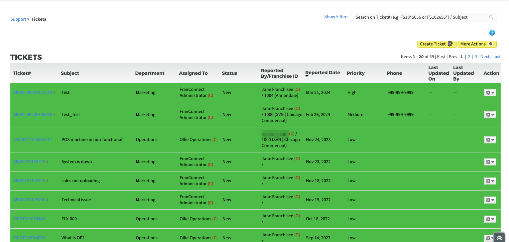Open ticket MK20221115734
The image size is (509, 242).
[29, 200]
